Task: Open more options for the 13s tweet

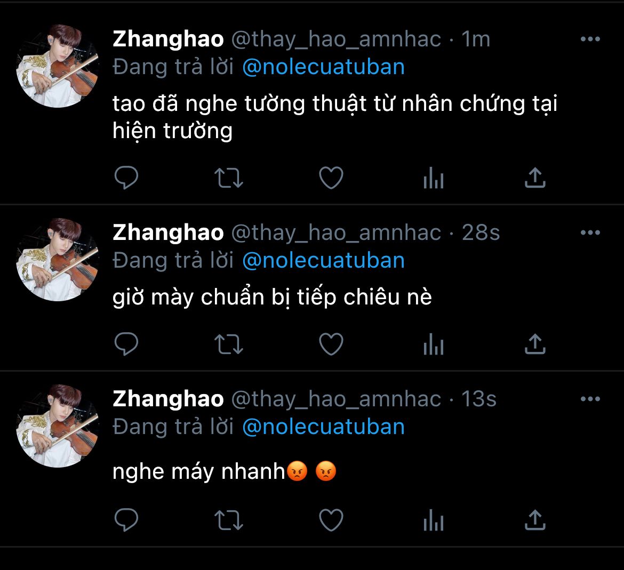Action: tap(590, 398)
